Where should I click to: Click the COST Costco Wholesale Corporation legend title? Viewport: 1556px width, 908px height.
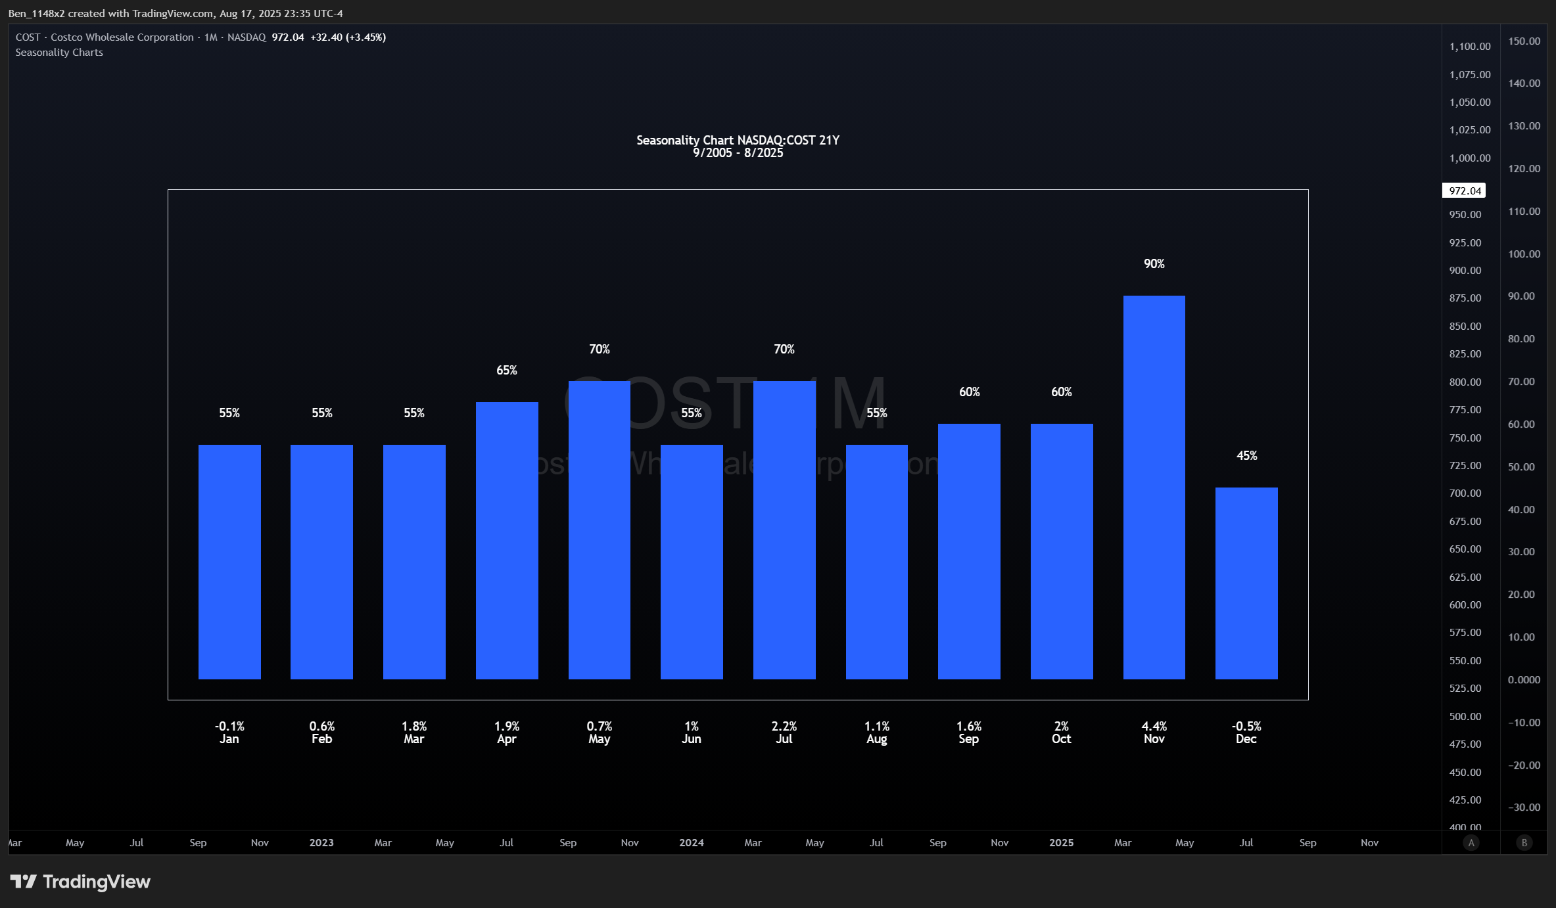click(105, 37)
